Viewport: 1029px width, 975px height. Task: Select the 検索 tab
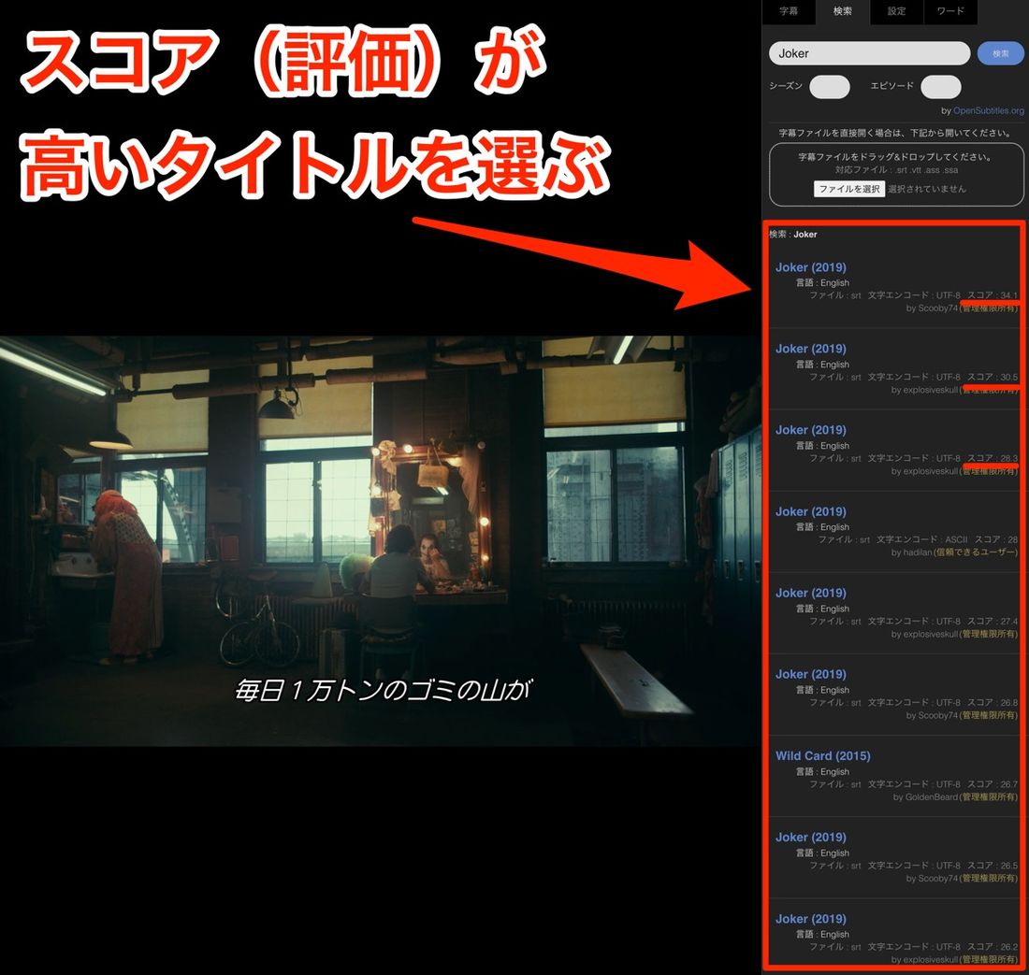point(843,11)
